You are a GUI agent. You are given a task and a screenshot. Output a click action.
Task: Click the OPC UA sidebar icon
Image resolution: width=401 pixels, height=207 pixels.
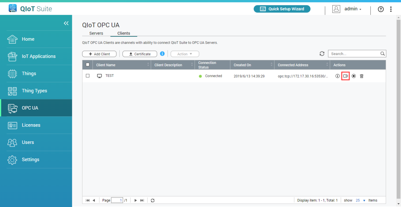point(12,108)
